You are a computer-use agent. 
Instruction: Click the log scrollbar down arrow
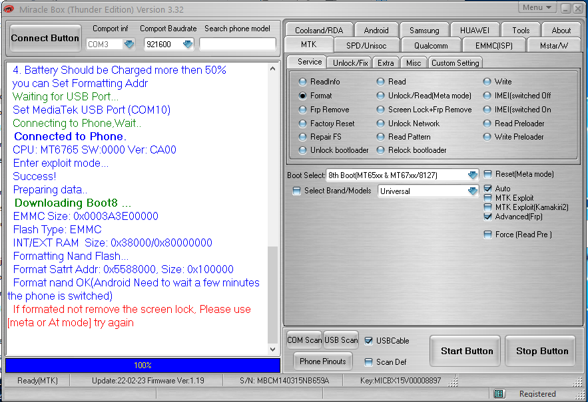pos(272,350)
